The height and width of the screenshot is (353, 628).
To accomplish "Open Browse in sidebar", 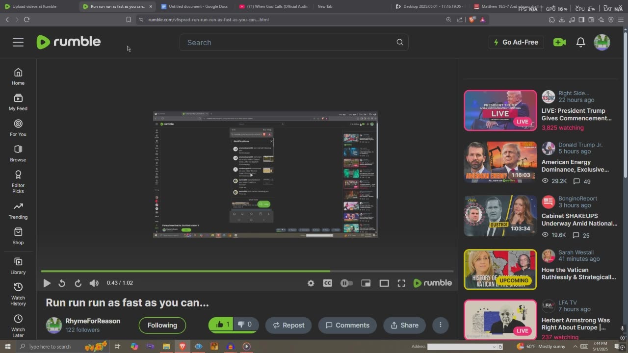I will (x=18, y=153).
